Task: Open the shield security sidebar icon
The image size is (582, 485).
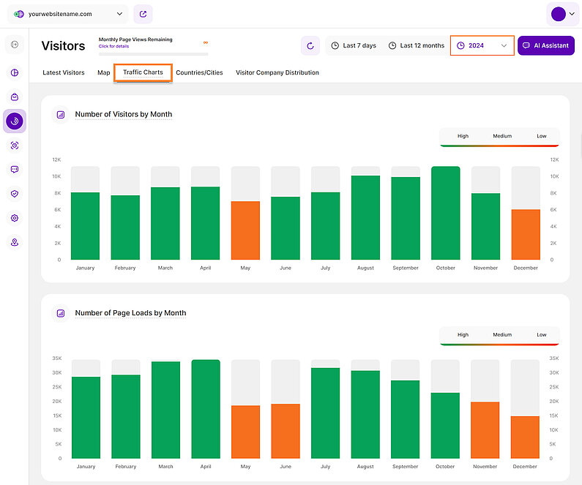Action: click(x=15, y=194)
